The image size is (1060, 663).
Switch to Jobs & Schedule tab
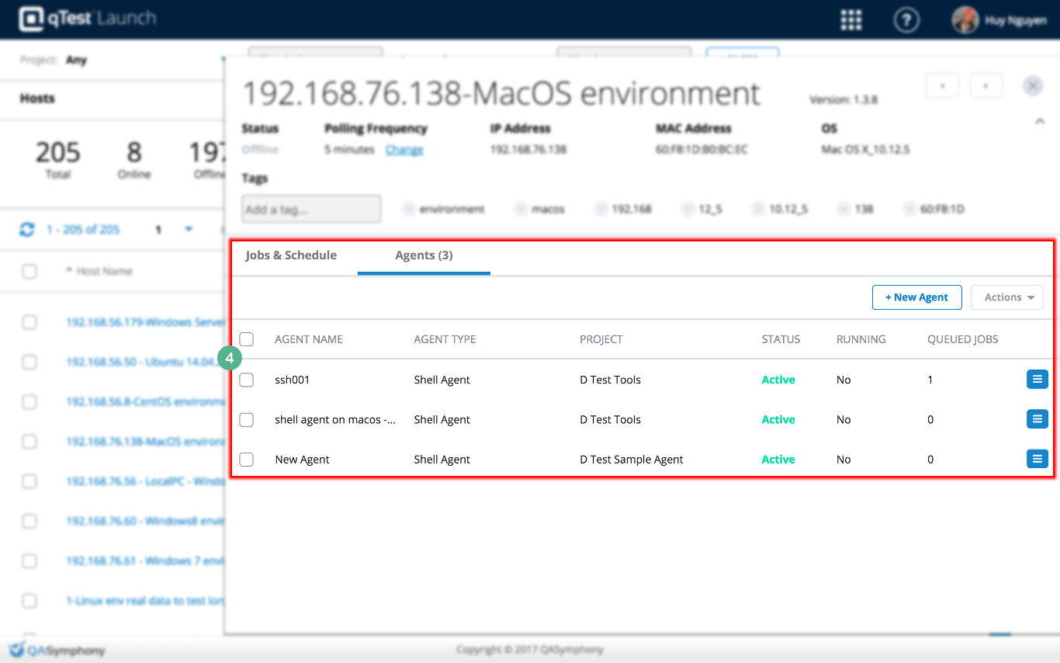[291, 255]
